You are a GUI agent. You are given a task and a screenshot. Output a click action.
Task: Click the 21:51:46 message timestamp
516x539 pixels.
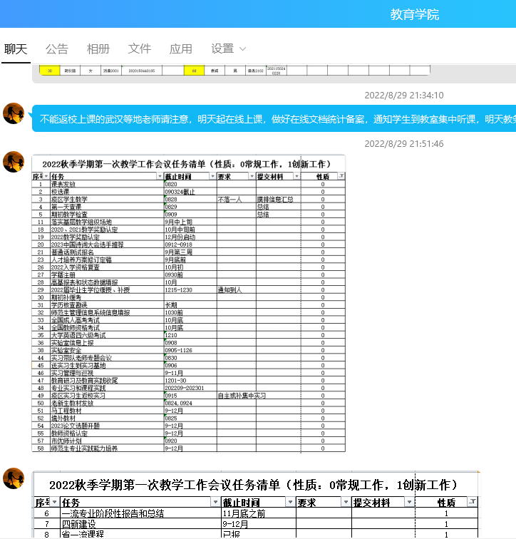tap(404, 144)
